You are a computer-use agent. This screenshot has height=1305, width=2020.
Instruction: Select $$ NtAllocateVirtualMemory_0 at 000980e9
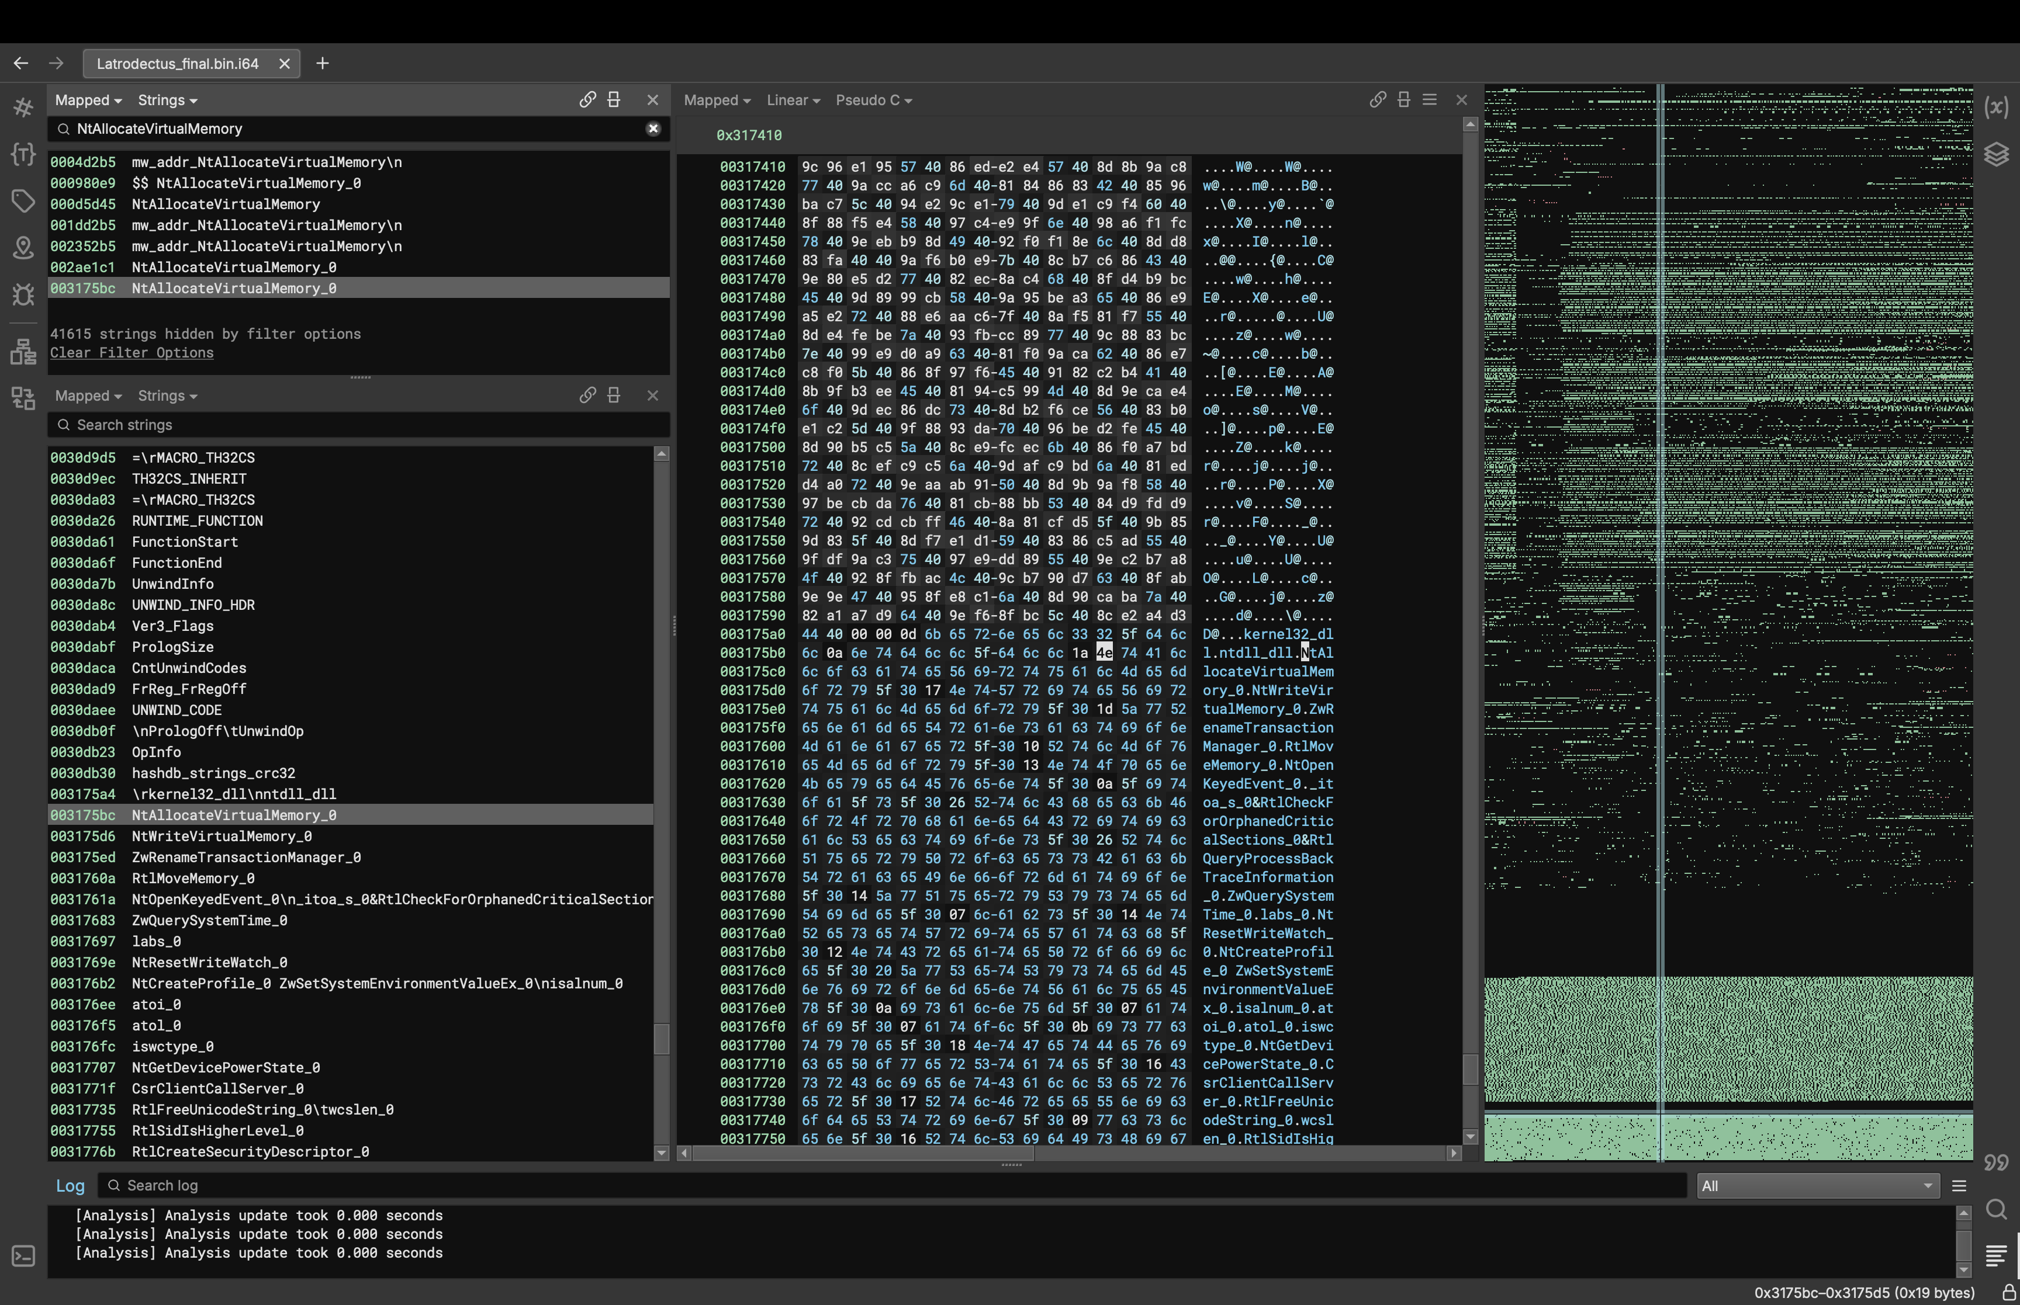(x=358, y=183)
